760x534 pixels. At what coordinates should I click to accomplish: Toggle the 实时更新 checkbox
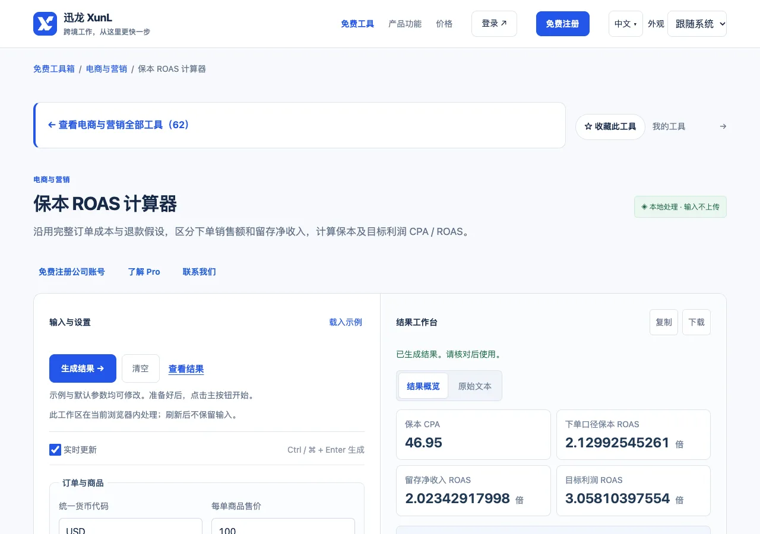pyautogui.click(x=55, y=450)
